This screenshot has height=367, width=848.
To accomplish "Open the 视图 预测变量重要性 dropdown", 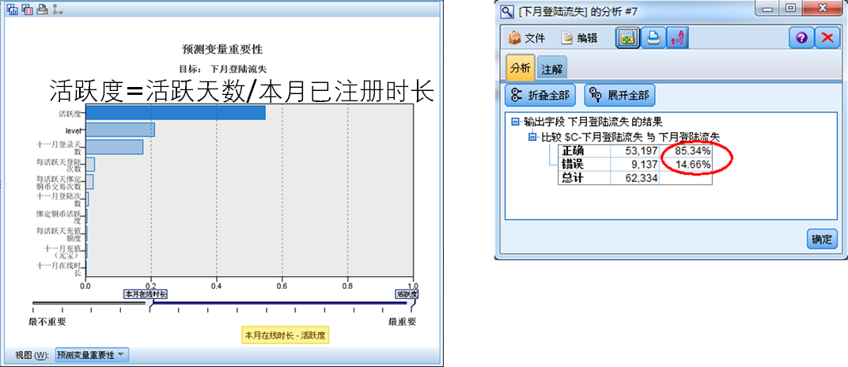I will [92, 354].
